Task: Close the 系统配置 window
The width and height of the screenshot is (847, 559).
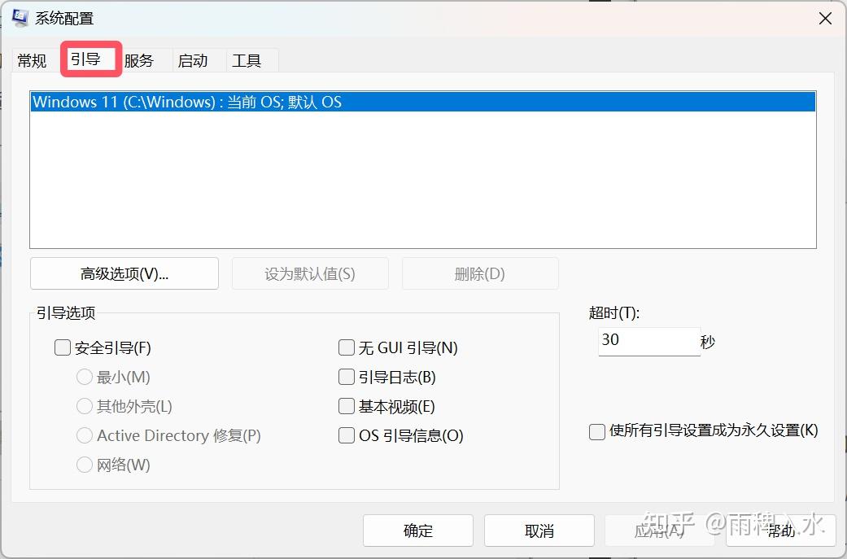Action: point(825,19)
